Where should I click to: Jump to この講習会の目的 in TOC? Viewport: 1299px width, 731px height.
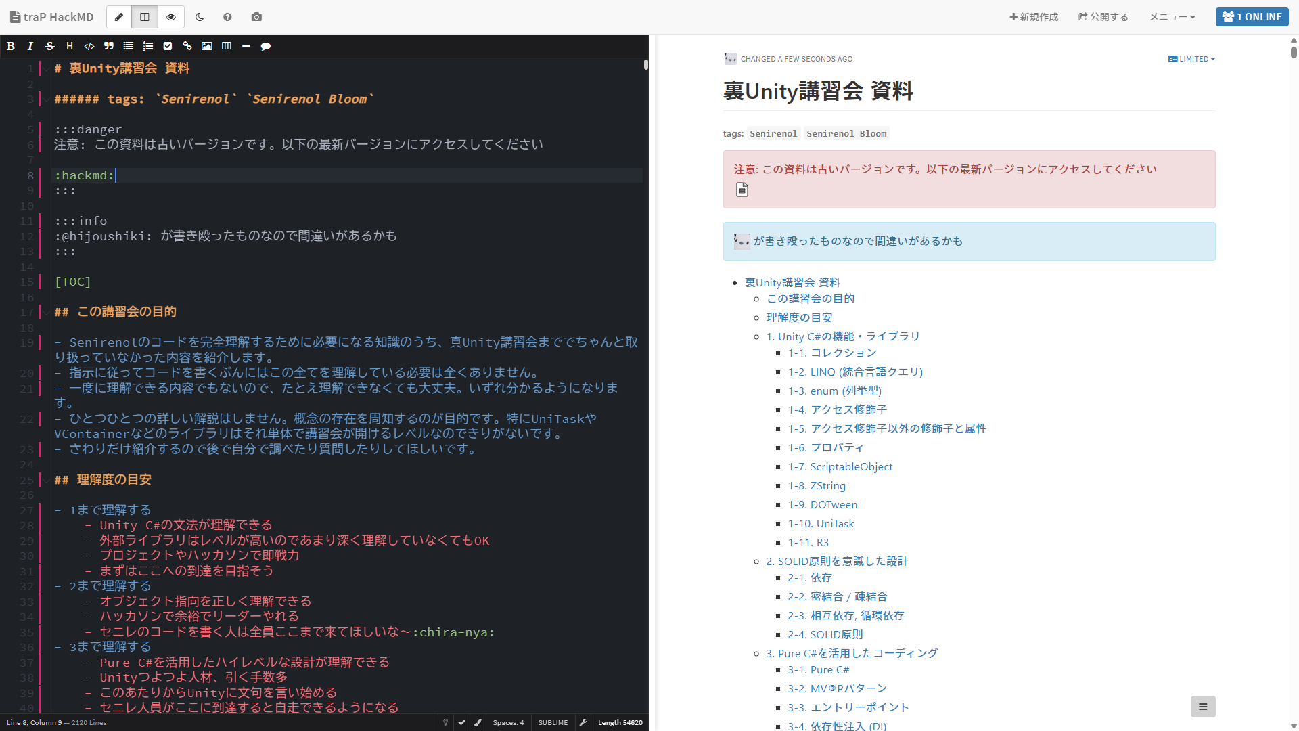tap(810, 298)
